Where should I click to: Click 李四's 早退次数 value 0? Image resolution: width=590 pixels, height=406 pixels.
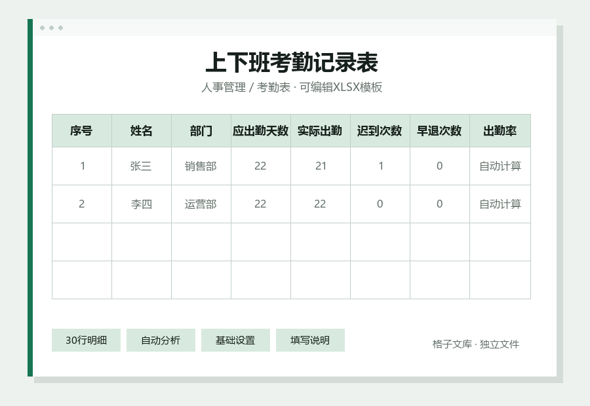pyautogui.click(x=439, y=204)
